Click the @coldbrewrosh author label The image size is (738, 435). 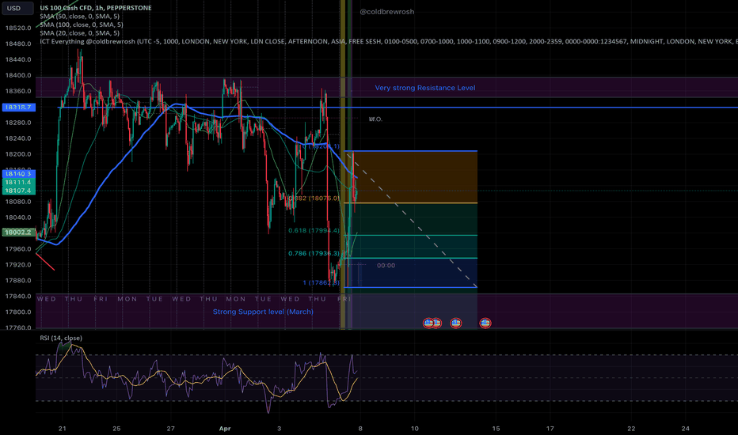[387, 12]
